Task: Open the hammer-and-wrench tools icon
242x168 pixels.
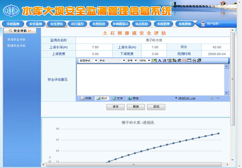Action: click(x=179, y=60)
